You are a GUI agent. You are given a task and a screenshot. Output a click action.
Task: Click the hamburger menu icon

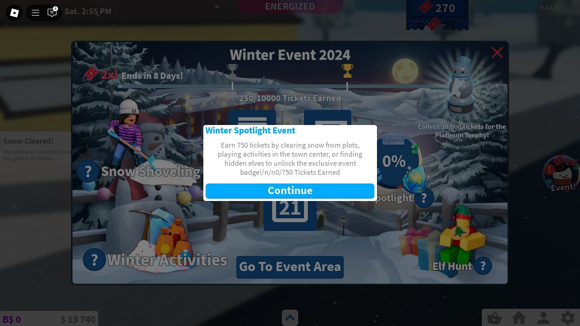(x=35, y=13)
